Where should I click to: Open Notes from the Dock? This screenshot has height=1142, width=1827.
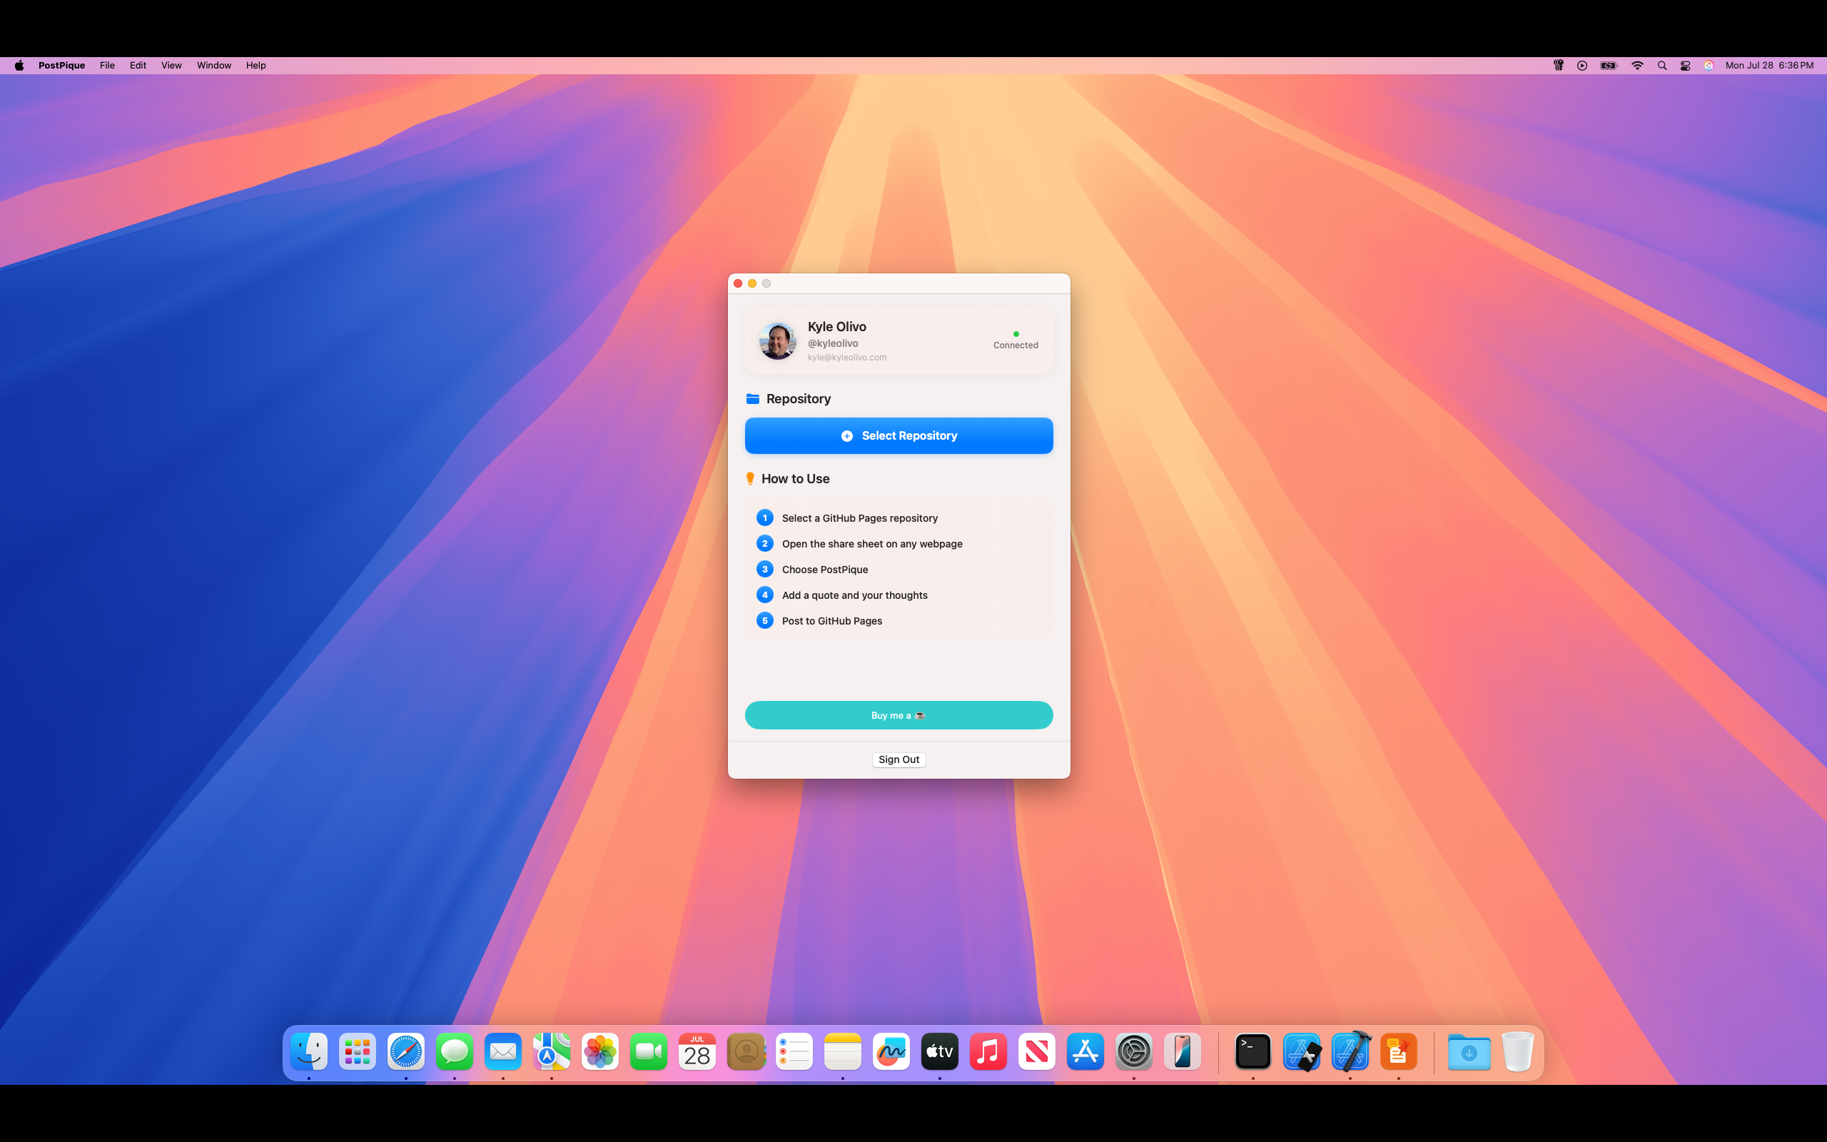pos(843,1051)
